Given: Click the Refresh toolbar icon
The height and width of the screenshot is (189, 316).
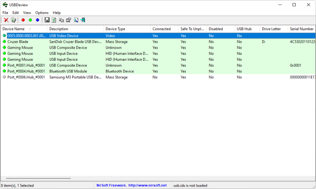Looking at the screenshot, I should pyautogui.click(x=54, y=20).
